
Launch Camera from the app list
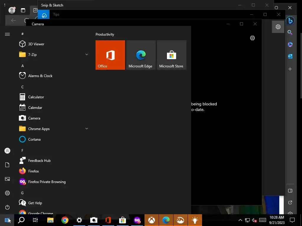click(53, 118)
